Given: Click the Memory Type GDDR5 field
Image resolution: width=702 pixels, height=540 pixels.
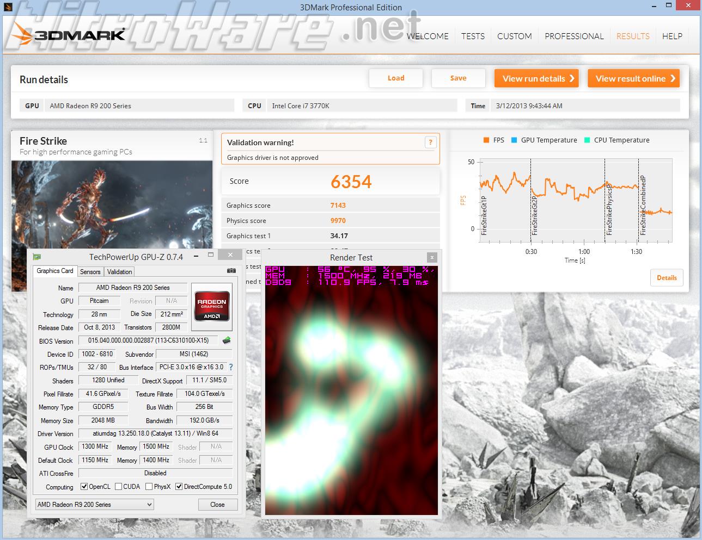Looking at the screenshot, I should [103, 407].
